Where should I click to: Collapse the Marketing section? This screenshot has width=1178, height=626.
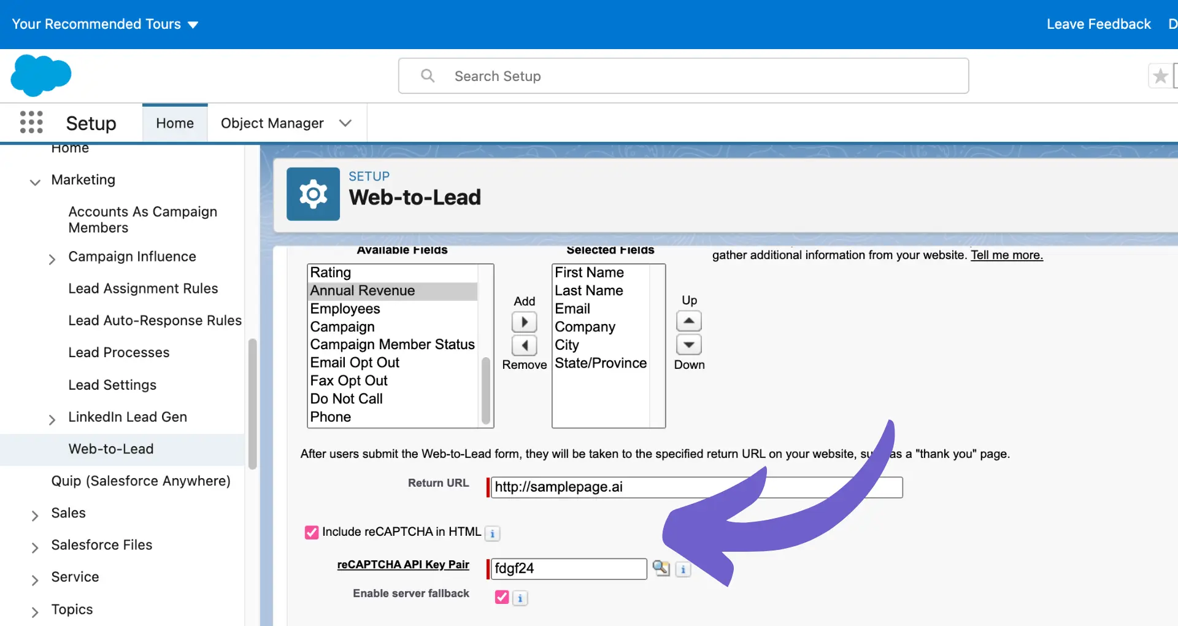click(35, 182)
